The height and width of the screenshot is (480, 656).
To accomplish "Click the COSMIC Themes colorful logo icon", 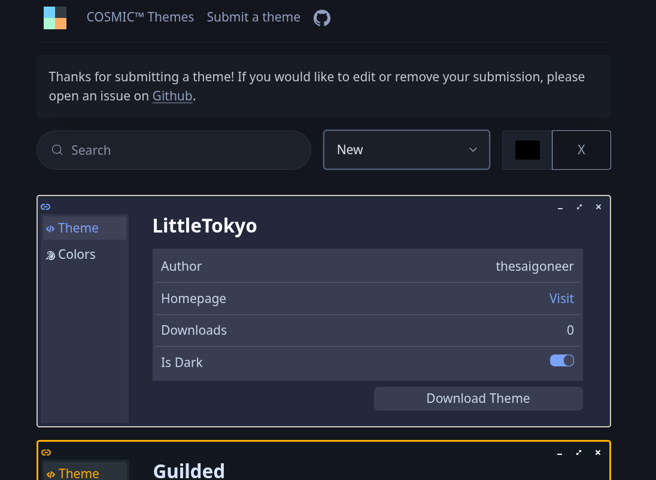I will [x=55, y=18].
